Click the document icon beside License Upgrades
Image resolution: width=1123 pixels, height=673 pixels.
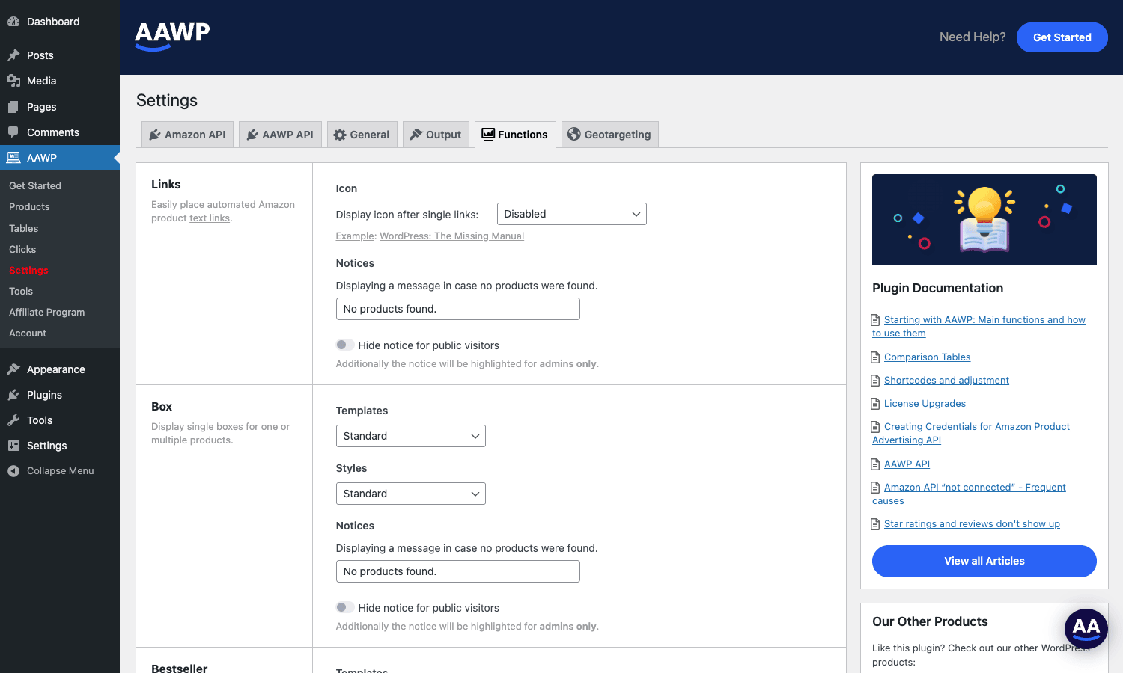pyautogui.click(x=875, y=404)
